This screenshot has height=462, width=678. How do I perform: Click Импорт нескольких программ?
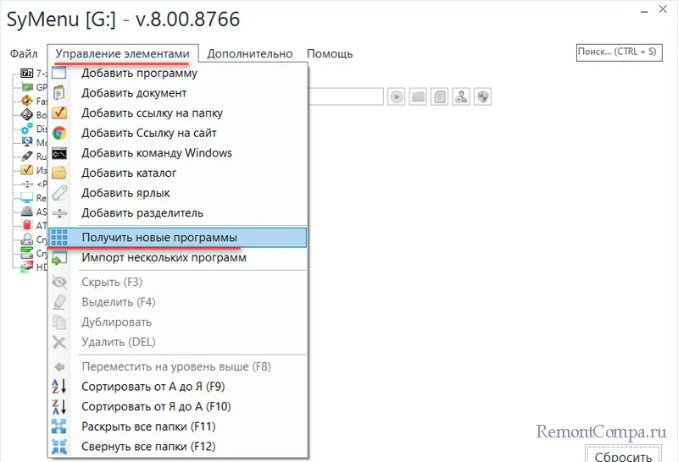(164, 257)
